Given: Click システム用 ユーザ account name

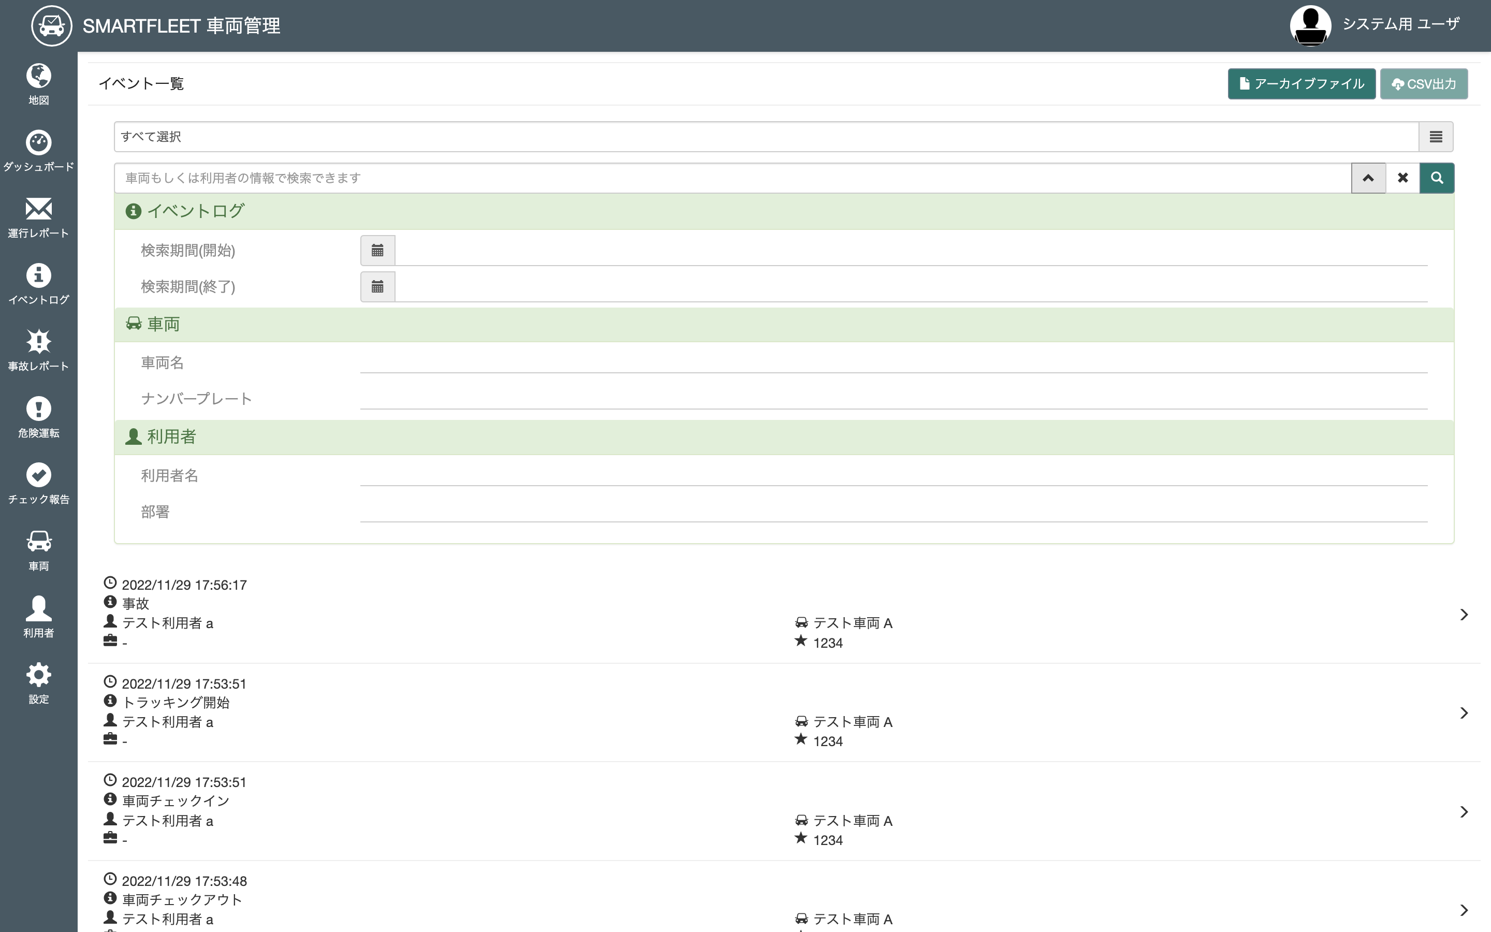Looking at the screenshot, I should 1401,24.
